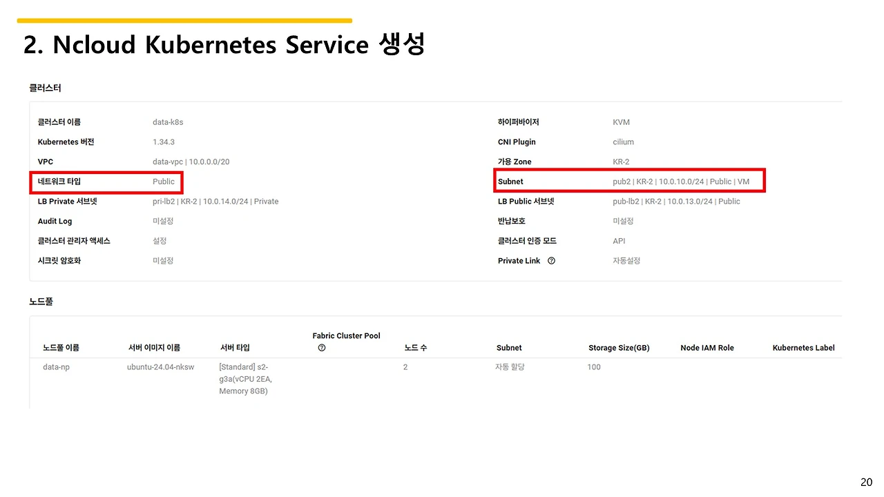This screenshot has height=497, width=884.
Task: Click the Fabric Cluster Pool help icon
Action: (x=322, y=348)
